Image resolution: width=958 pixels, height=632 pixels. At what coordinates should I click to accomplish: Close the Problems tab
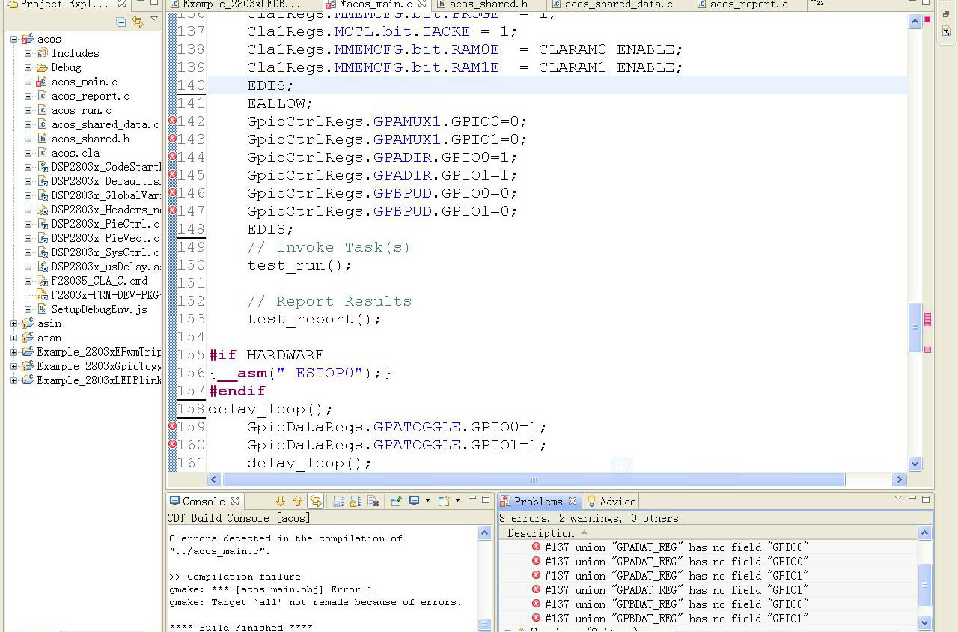tap(573, 501)
